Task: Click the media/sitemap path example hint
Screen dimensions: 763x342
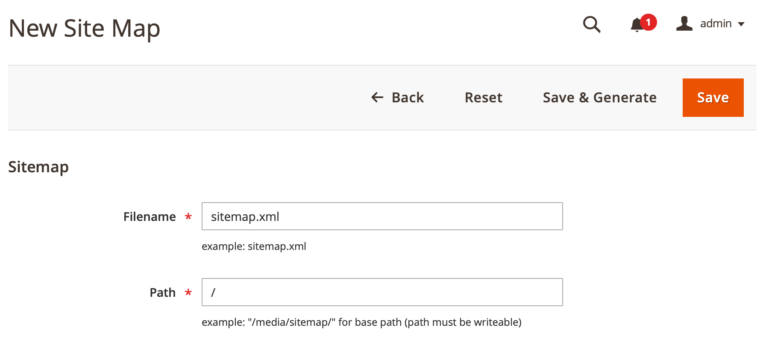Action: tap(361, 322)
